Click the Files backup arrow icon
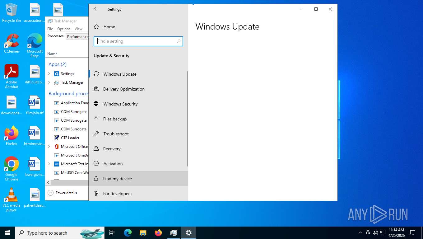This screenshot has width=423, height=239. click(x=96, y=119)
